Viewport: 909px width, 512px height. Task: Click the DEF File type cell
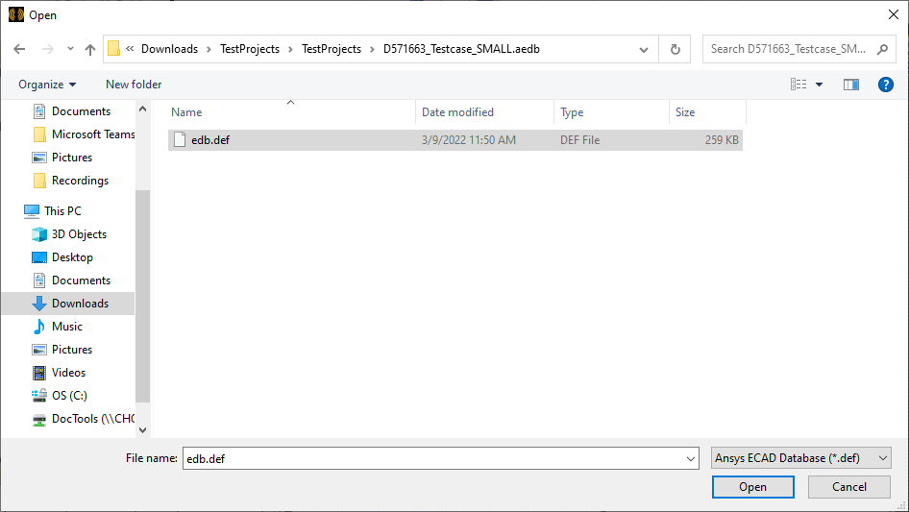(x=579, y=139)
